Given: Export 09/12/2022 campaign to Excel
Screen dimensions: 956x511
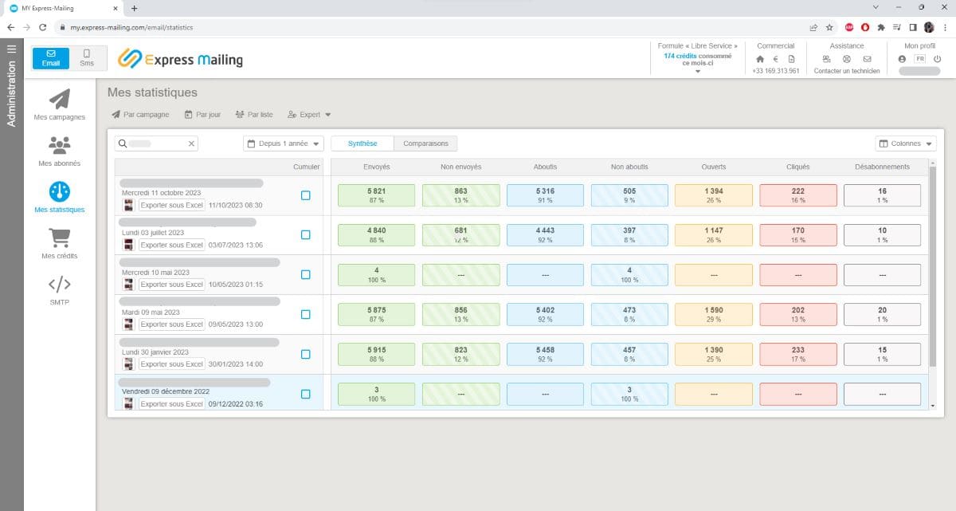Looking at the screenshot, I should click(x=171, y=404).
